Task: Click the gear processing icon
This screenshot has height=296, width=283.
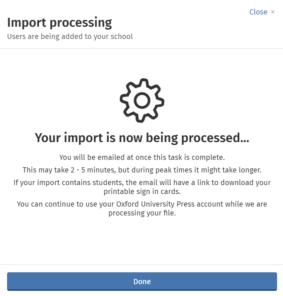Action: click(142, 100)
